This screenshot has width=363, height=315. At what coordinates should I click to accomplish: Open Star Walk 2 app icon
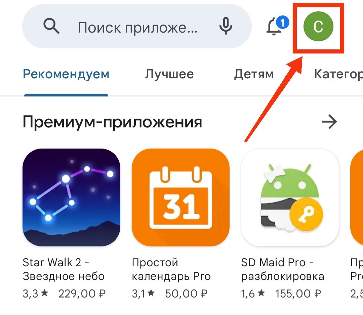pyautogui.click(x=71, y=197)
